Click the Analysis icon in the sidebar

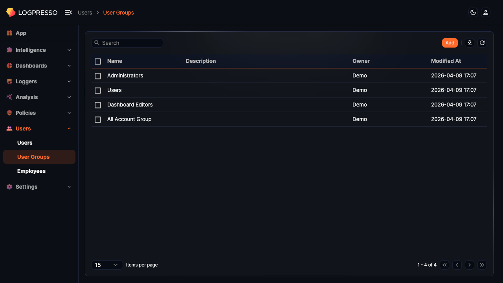point(9,97)
